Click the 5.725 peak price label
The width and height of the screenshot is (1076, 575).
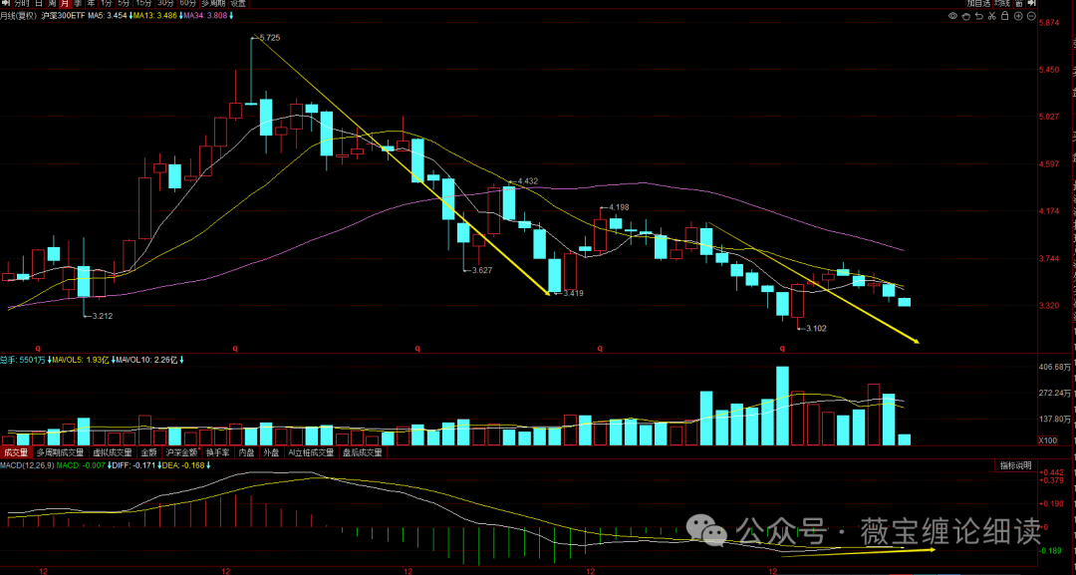268,38
